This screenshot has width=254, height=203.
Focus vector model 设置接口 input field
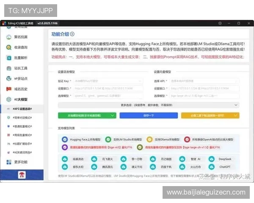pos(204,88)
